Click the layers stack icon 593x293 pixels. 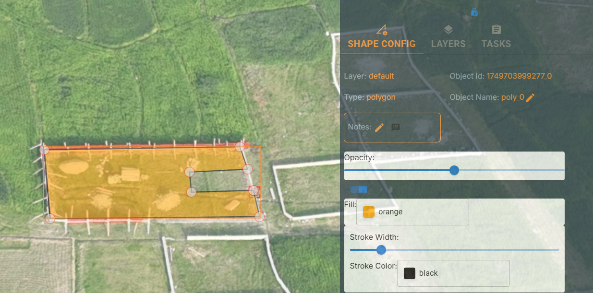point(448,30)
